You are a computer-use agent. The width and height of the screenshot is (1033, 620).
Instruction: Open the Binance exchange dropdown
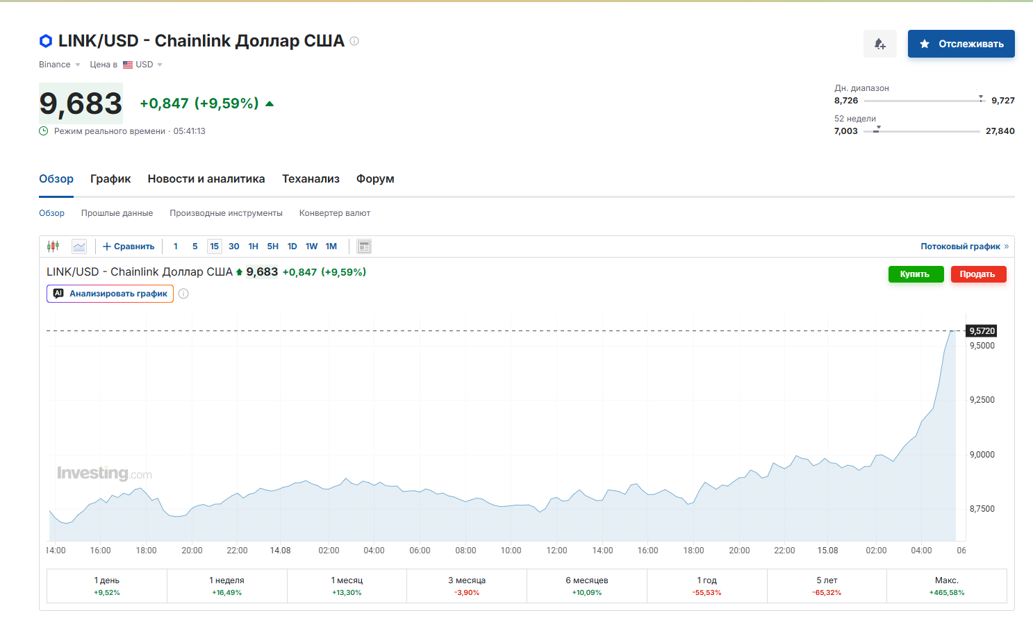60,65
